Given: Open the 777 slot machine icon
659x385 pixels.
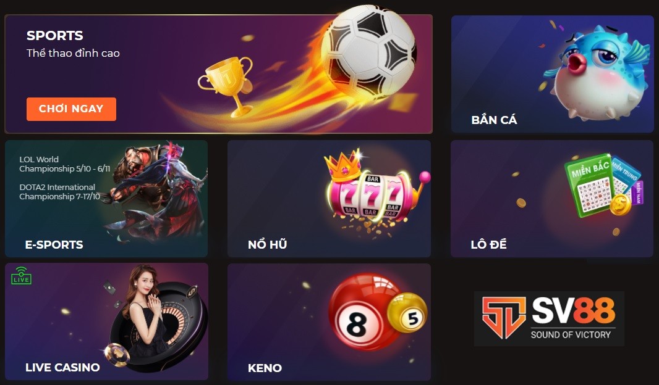Looking at the screenshot, I should [375, 188].
